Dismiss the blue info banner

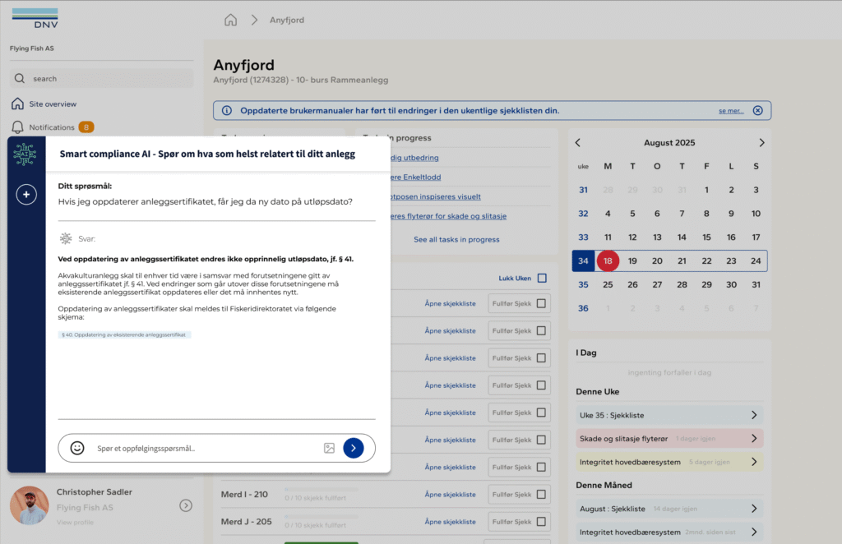tap(757, 110)
